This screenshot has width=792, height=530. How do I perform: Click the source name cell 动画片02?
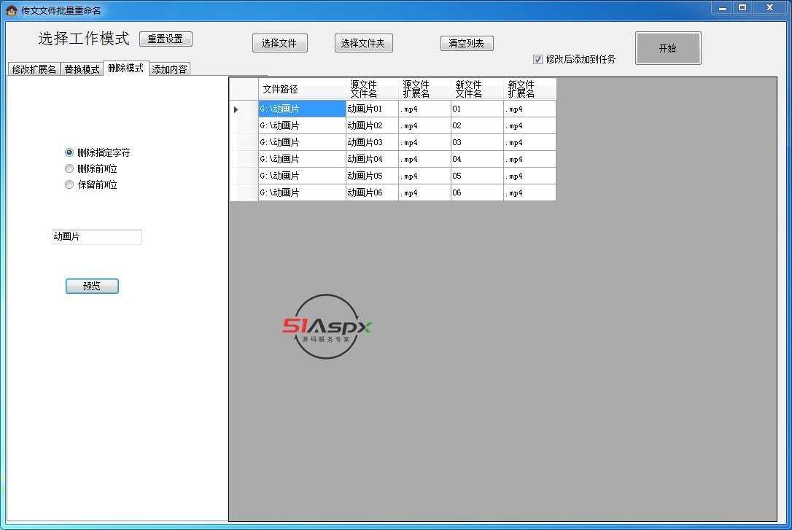[x=372, y=125]
